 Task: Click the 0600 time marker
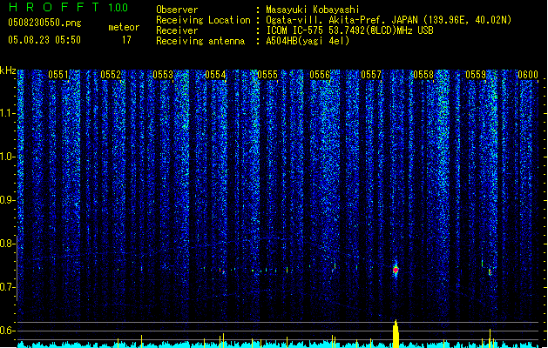[528, 75]
